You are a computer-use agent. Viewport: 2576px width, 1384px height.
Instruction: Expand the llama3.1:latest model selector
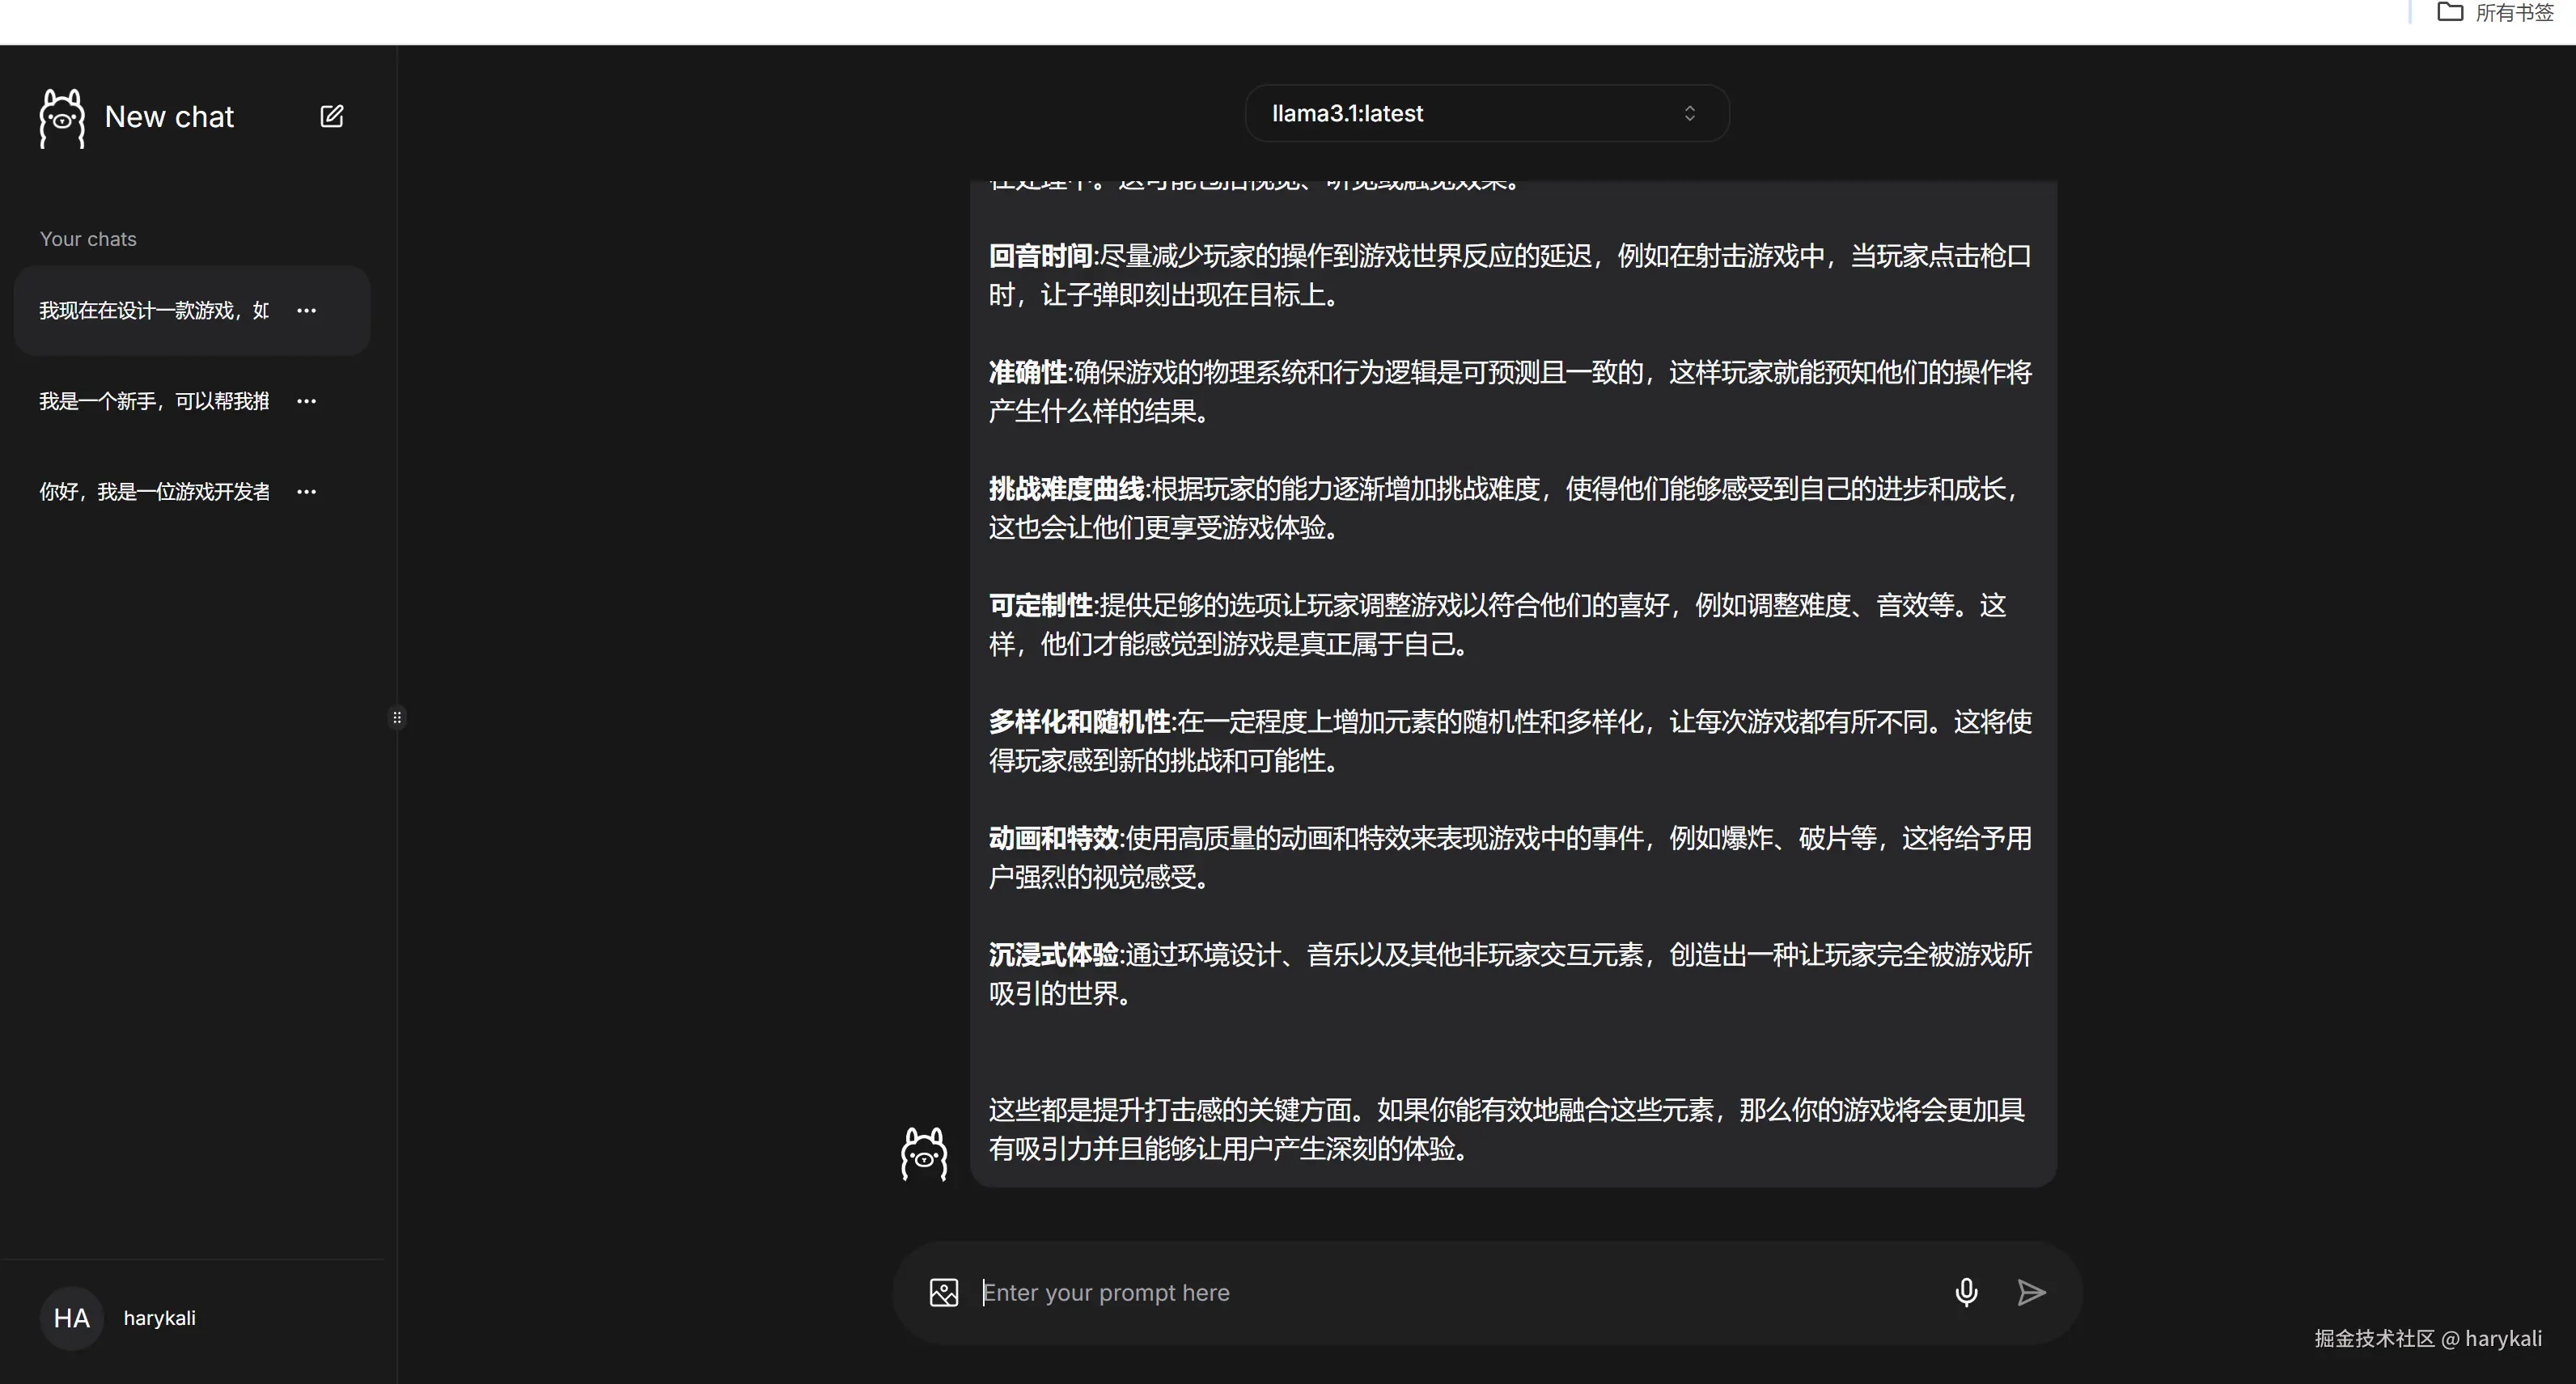(x=1486, y=113)
